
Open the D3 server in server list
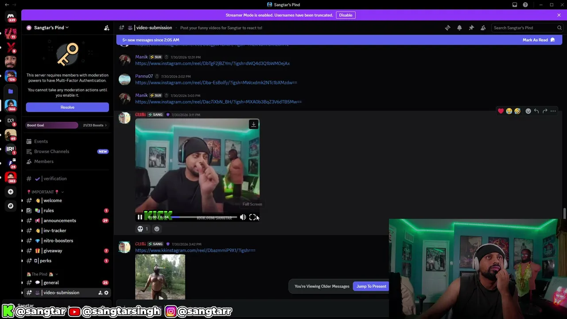(11, 120)
